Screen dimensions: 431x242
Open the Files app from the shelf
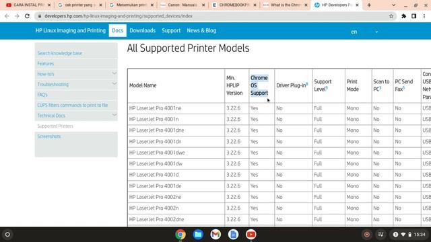tap(198, 235)
